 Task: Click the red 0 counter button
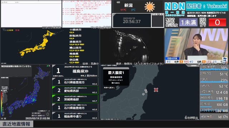(x=217, y=22)
